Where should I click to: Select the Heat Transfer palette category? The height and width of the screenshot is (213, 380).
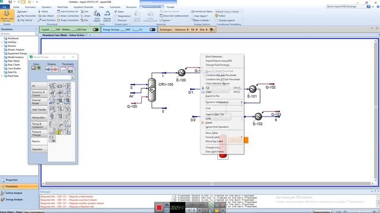[x=39, y=109]
